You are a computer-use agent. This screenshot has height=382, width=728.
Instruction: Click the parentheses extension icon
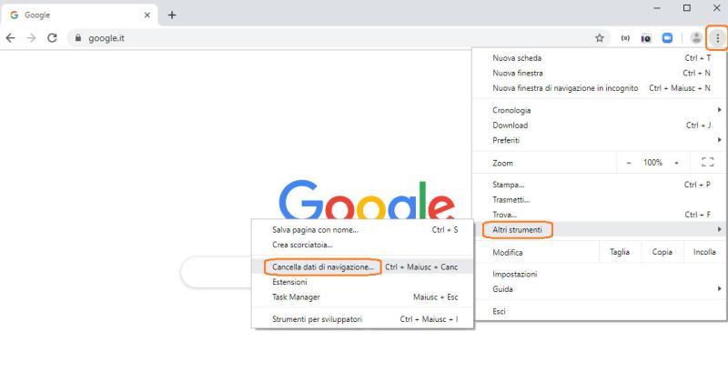[625, 38]
